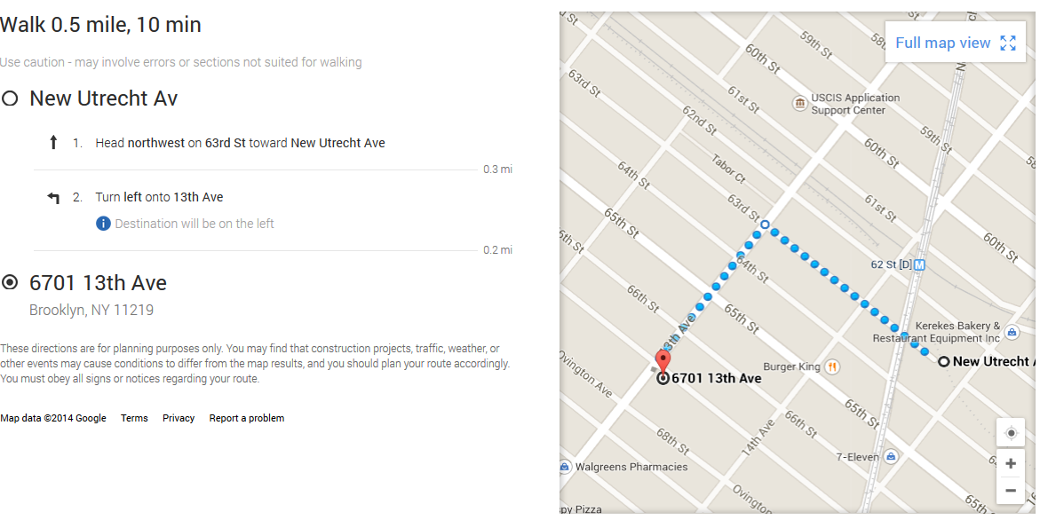This screenshot has height=528, width=1040.
Task: Zoom in with the plus button
Action: click(1011, 463)
